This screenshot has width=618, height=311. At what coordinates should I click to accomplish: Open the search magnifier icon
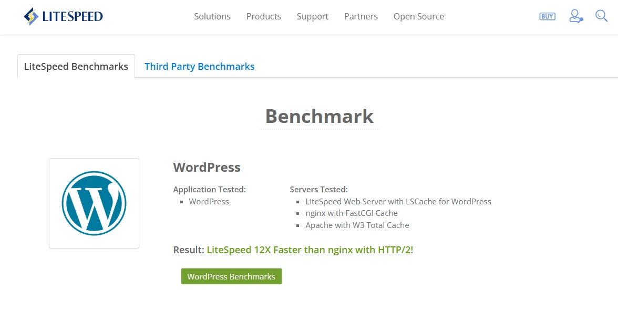click(x=601, y=16)
